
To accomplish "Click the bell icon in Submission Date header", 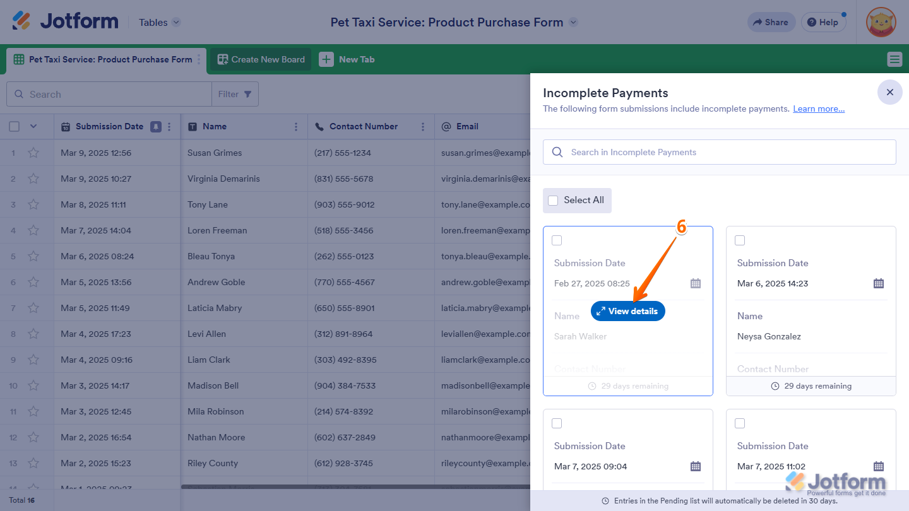I will 156,127.
